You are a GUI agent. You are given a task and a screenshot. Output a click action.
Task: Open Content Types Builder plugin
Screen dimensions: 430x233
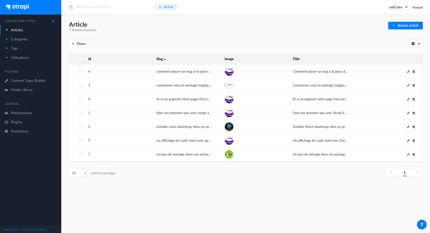[x=28, y=81]
